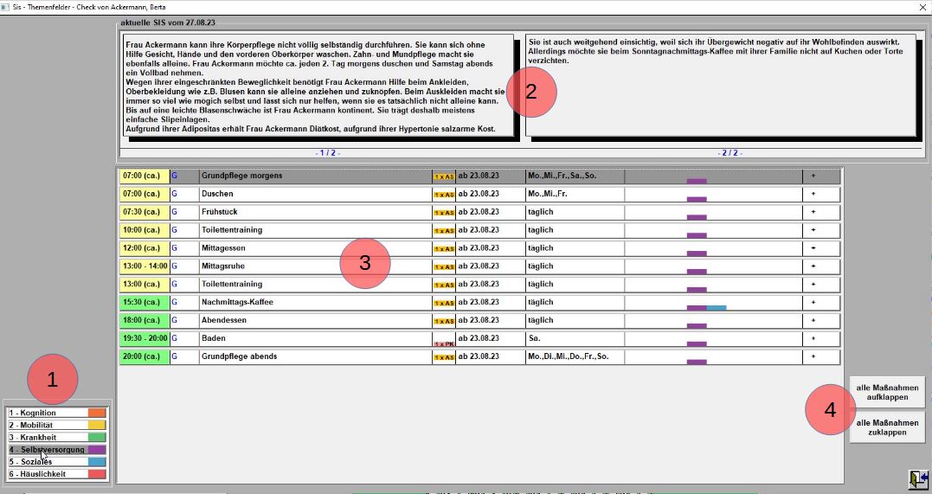Click time cell 15:30 (ca.)
The height and width of the screenshot is (494, 932).
click(145, 303)
